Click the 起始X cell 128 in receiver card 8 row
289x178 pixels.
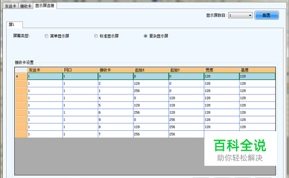coord(151,127)
